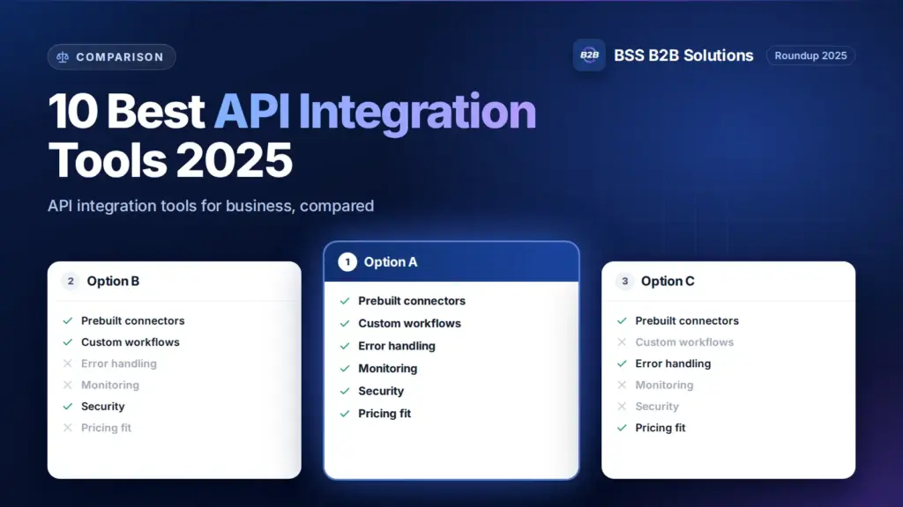This screenshot has height=507, width=903.
Task: Click 'Pricing fit' text in Option C
Action: [x=660, y=428]
